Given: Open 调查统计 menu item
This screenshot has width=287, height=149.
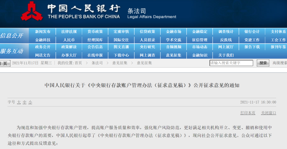Looking at the screenshot, I should tap(226, 31).
